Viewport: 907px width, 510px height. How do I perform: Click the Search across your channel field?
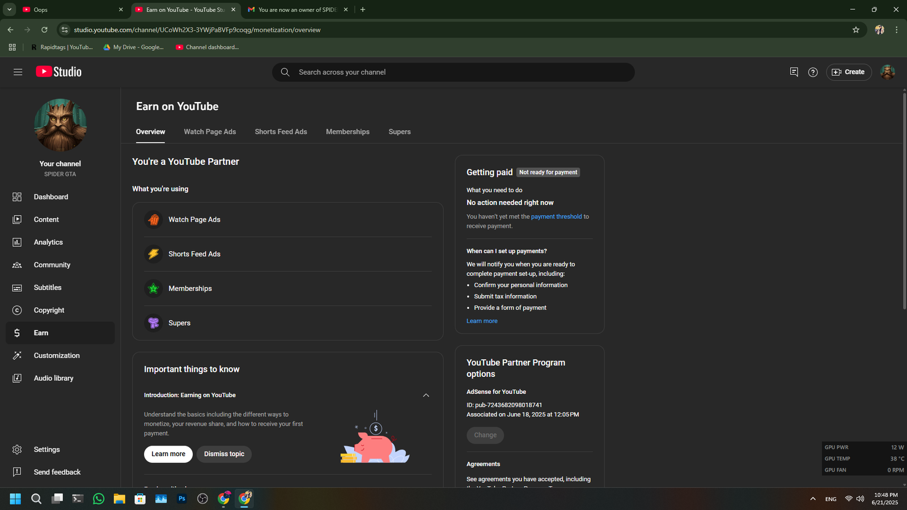tap(453, 72)
